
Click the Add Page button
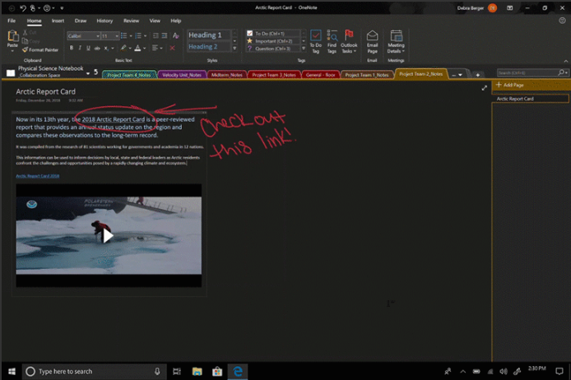pyautogui.click(x=510, y=86)
